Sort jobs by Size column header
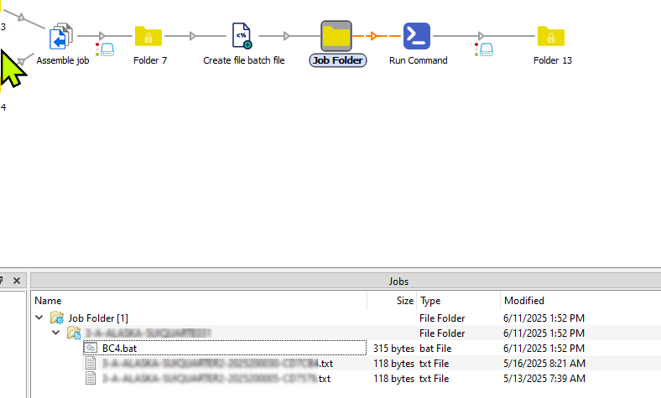The height and width of the screenshot is (398, 661). (x=404, y=300)
